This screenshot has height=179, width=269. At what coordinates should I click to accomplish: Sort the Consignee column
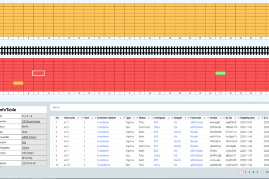tap(169, 118)
